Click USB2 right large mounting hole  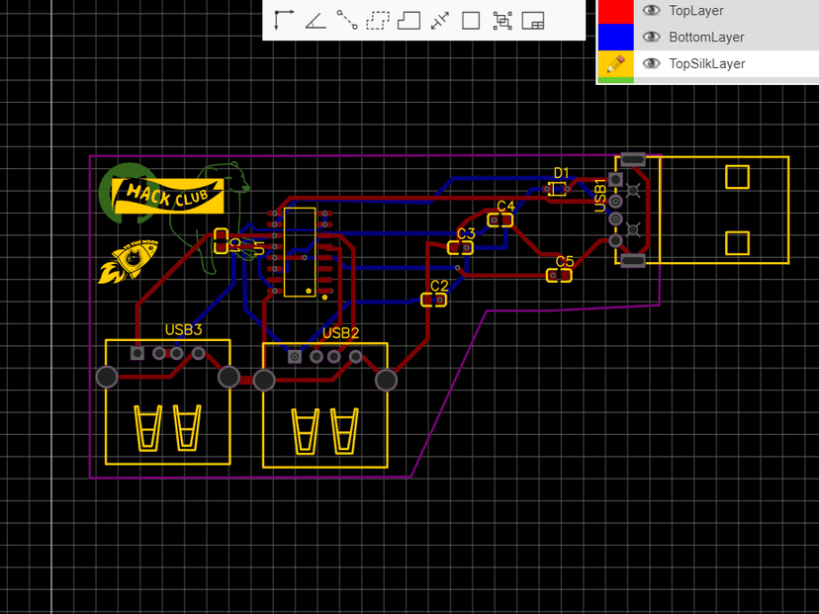[x=386, y=380]
